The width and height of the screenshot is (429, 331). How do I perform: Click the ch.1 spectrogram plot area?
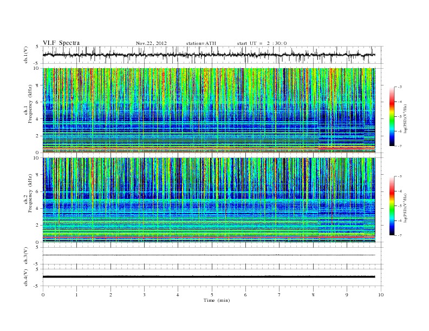pyautogui.click(x=209, y=110)
